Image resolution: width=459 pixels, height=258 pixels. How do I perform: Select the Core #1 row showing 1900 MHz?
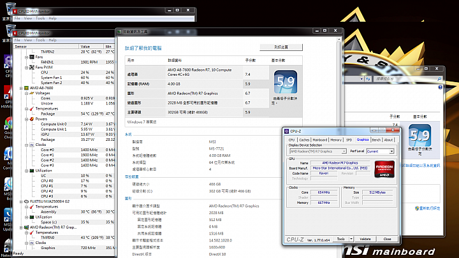64,155
